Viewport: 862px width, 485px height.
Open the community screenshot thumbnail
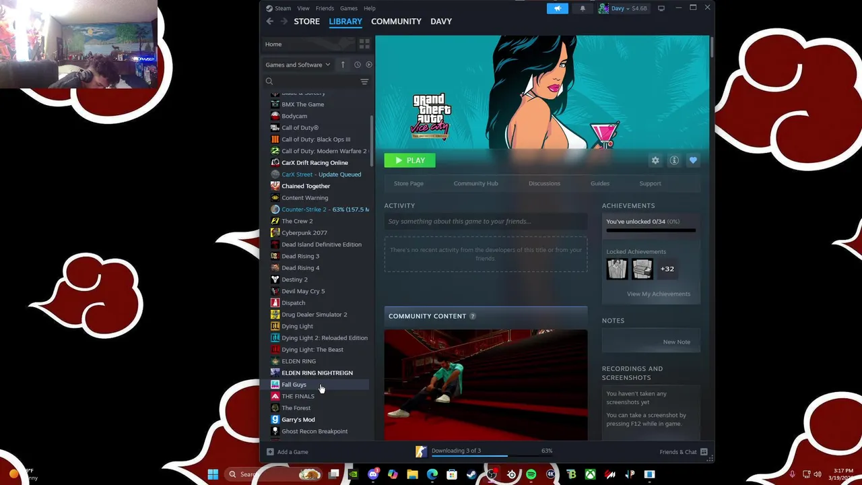pyautogui.click(x=486, y=385)
